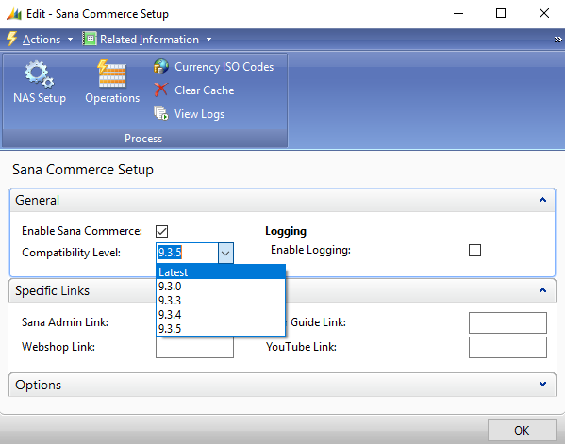The height and width of the screenshot is (444, 565).
Task: Open the Operations icon
Action: pos(112,74)
